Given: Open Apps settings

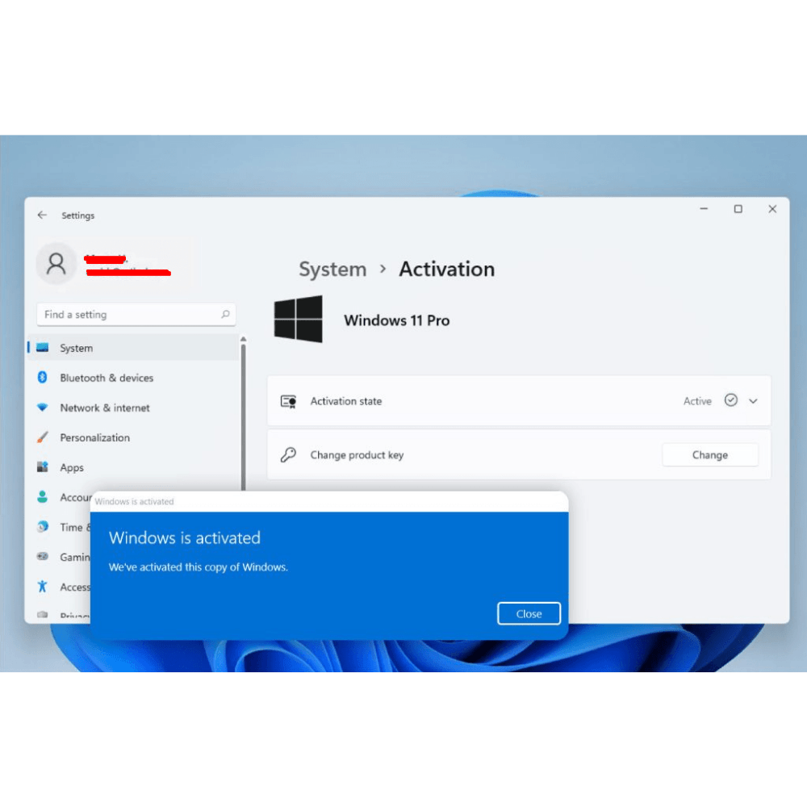Looking at the screenshot, I should point(134,466).
